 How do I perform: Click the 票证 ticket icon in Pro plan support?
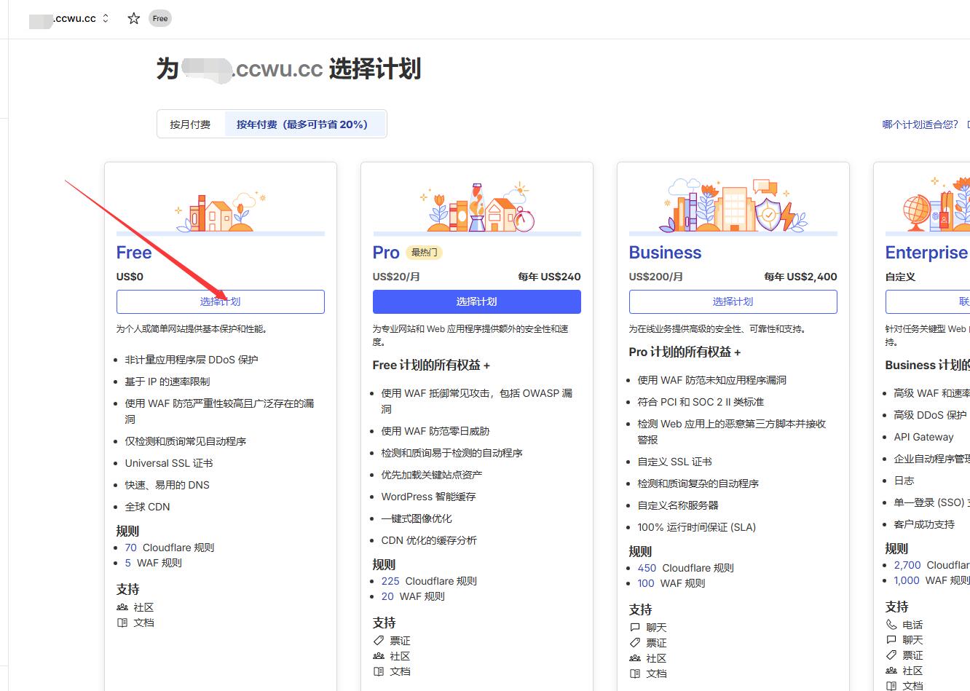[379, 641]
